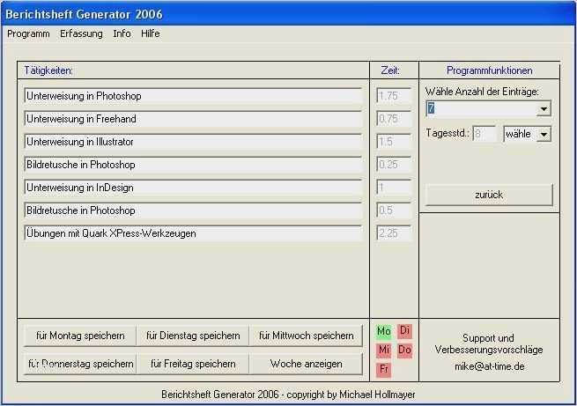577x406 pixels.
Task: Click the red Di day indicator
Action: coord(404,330)
